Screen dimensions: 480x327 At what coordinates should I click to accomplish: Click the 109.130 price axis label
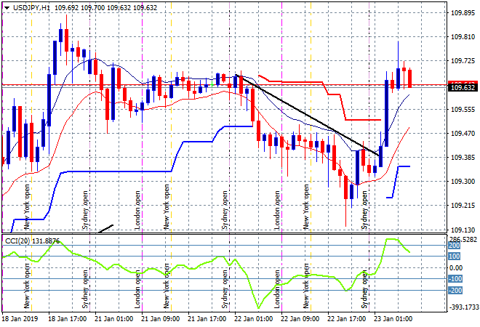tap(463, 229)
